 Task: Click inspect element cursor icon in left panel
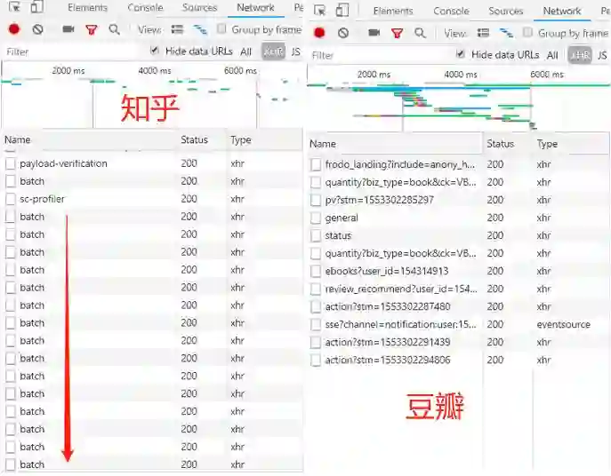coord(15,6)
